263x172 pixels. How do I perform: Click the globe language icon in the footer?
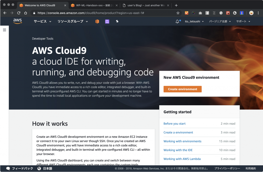[x=39, y=168]
